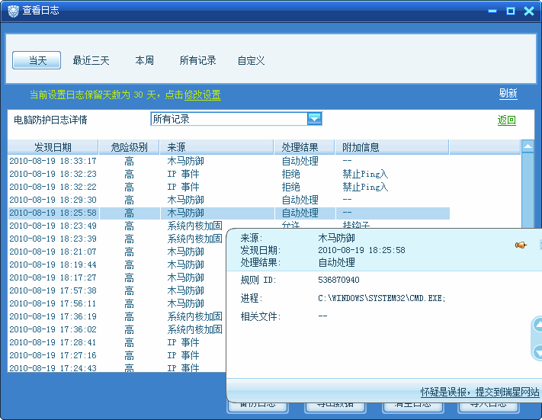The height and width of the screenshot is (420, 542).
Task: Click the pin icon in details popup
Action: pos(521,245)
